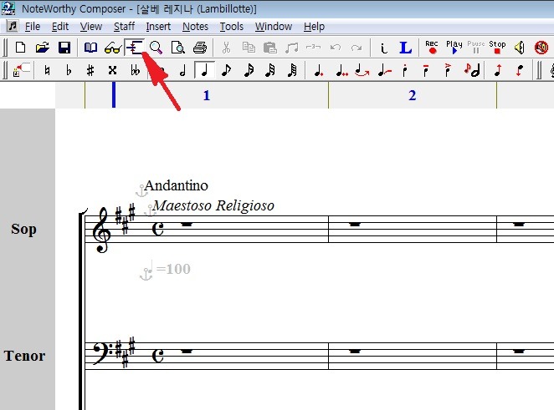The image size is (554, 410).
Task: Click the muted speaker all-notes-off icon
Action: 541,48
